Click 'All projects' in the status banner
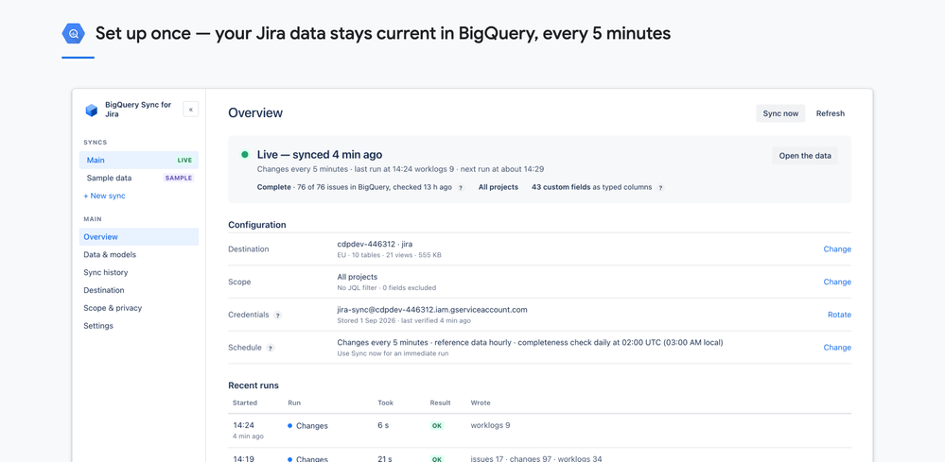This screenshot has height=462, width=945. [x=499, y=187]
